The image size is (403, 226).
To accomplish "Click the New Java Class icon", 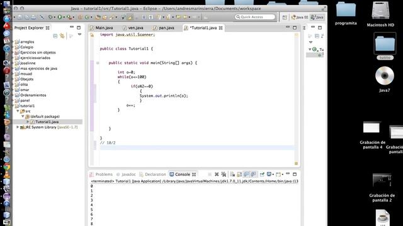I will (87, 17).
